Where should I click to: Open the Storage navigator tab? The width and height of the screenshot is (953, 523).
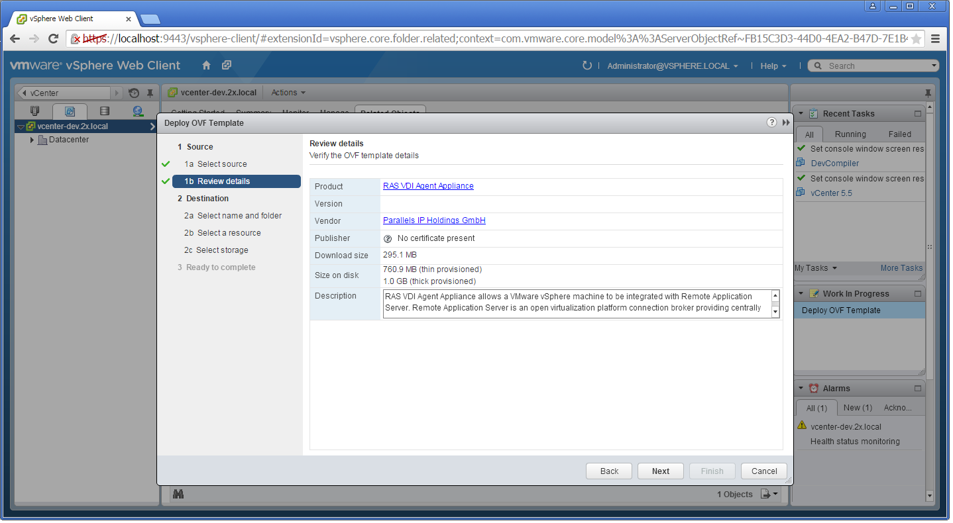(104, 111)
